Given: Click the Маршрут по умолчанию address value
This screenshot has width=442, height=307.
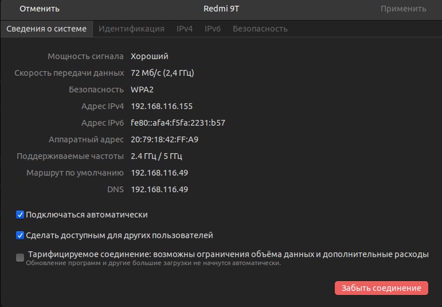Looking at the screenshot, I should click(159, 173).
